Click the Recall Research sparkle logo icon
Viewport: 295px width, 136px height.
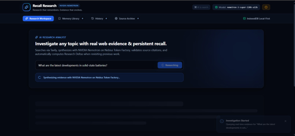pyautogui.click(x=26, y=7)
